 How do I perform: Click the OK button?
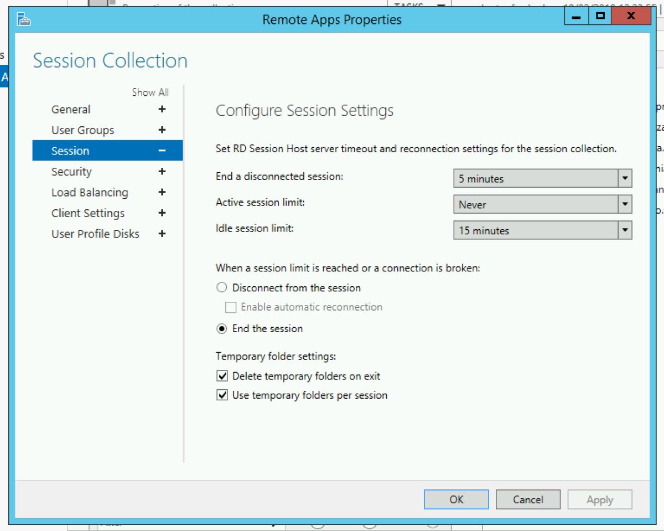point(456,499)
